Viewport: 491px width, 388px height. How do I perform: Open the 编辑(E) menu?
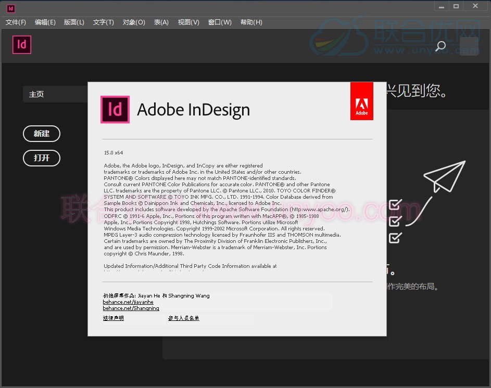[x=45, y=22]
